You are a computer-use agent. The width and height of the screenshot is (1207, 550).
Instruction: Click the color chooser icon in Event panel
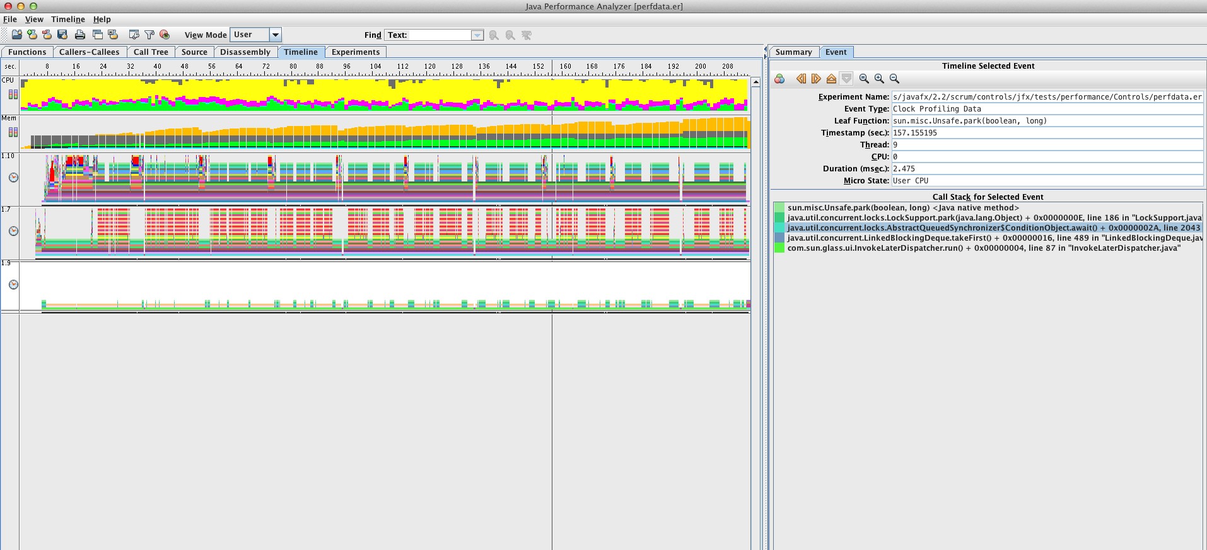pos(780,79)
